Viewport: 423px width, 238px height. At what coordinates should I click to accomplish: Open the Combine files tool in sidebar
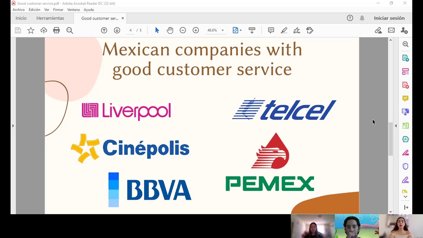(405, 112)
